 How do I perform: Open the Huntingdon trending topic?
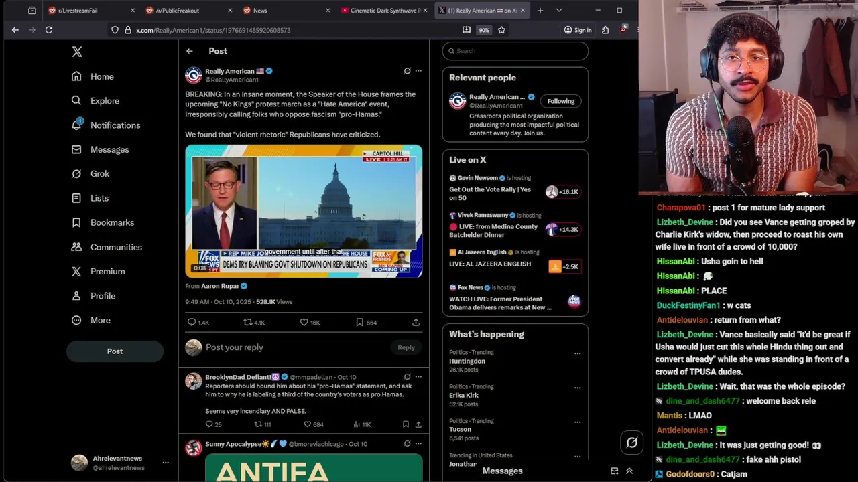point(467,361)
